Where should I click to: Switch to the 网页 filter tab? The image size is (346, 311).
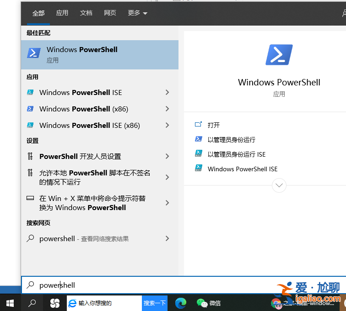pyautogui.click(x=110, y=13)
